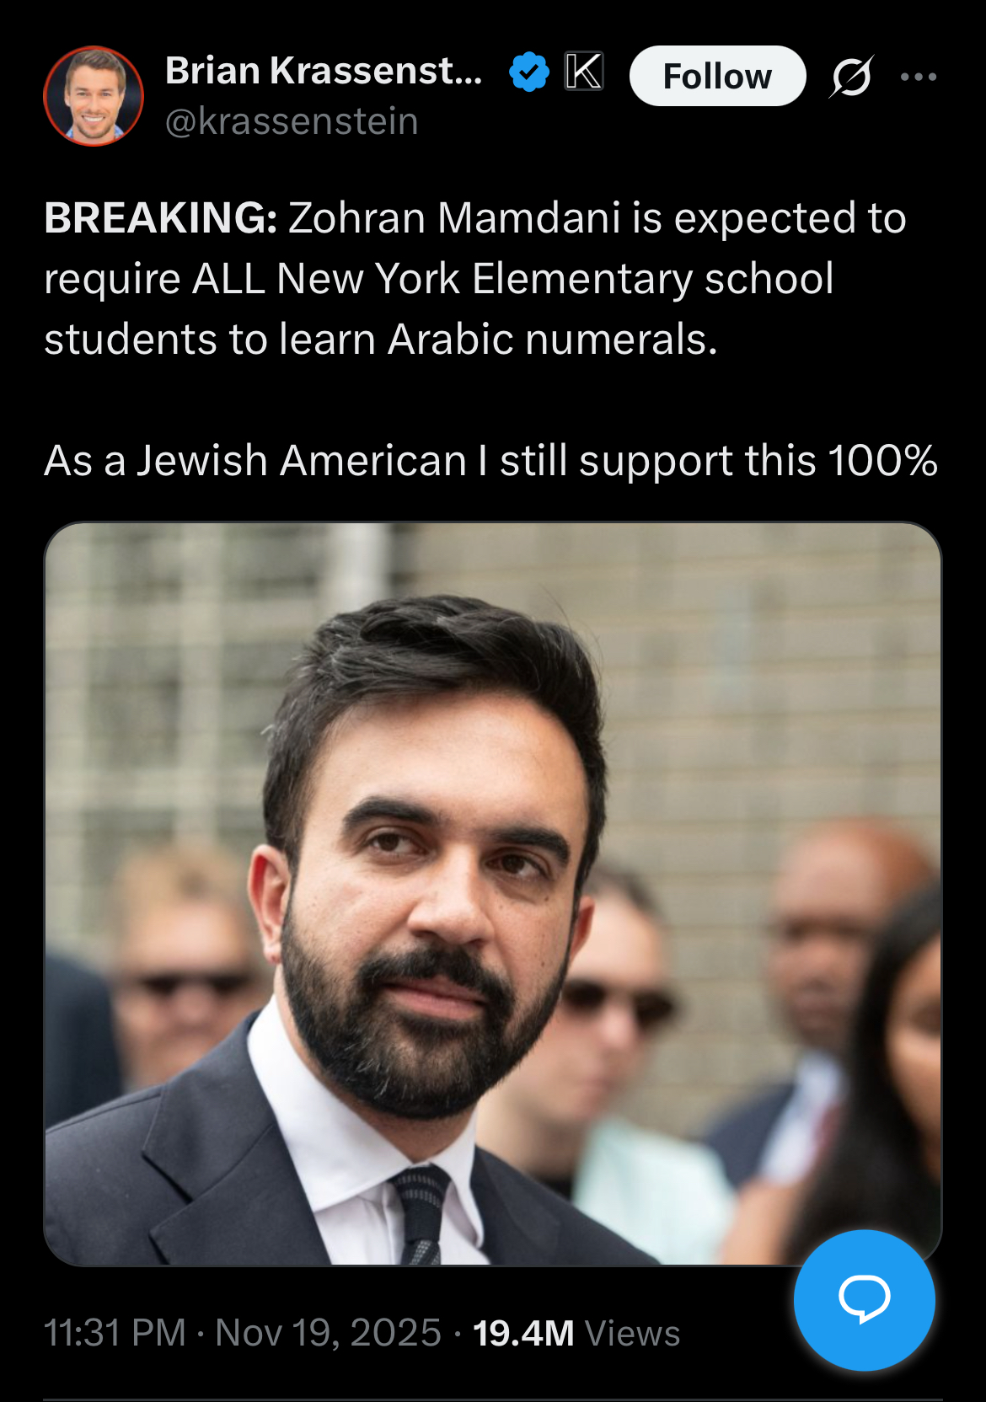Viewport: 986px width, 1402px height.
Task: Open the Brian Krassenst... display name
Action: click(x=324, y=71)
